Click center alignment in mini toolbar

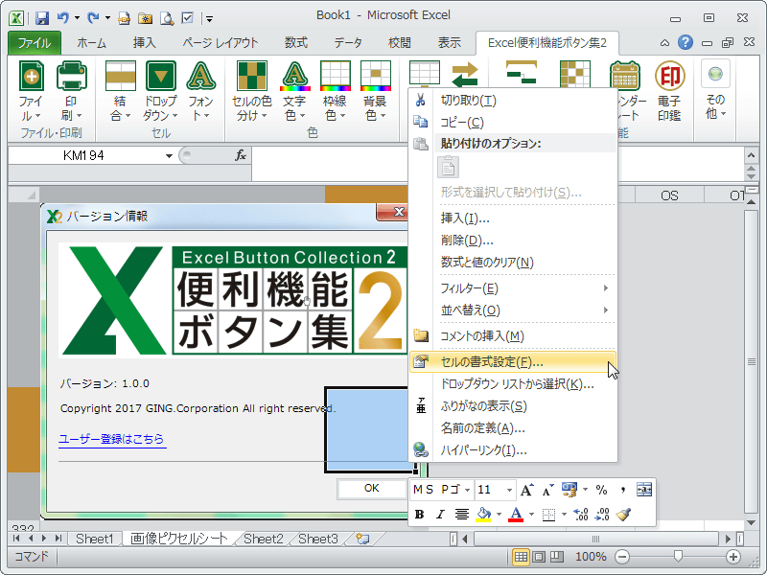tap(462, 515)
